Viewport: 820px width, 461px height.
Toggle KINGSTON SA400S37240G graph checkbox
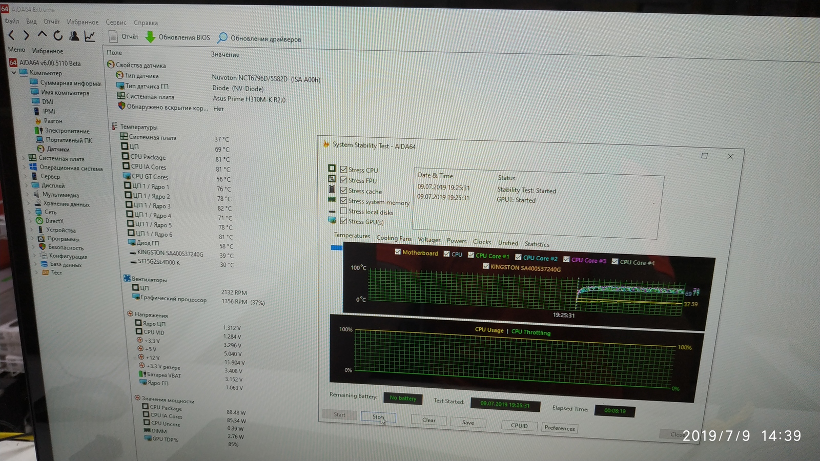(x=486, y=266)
